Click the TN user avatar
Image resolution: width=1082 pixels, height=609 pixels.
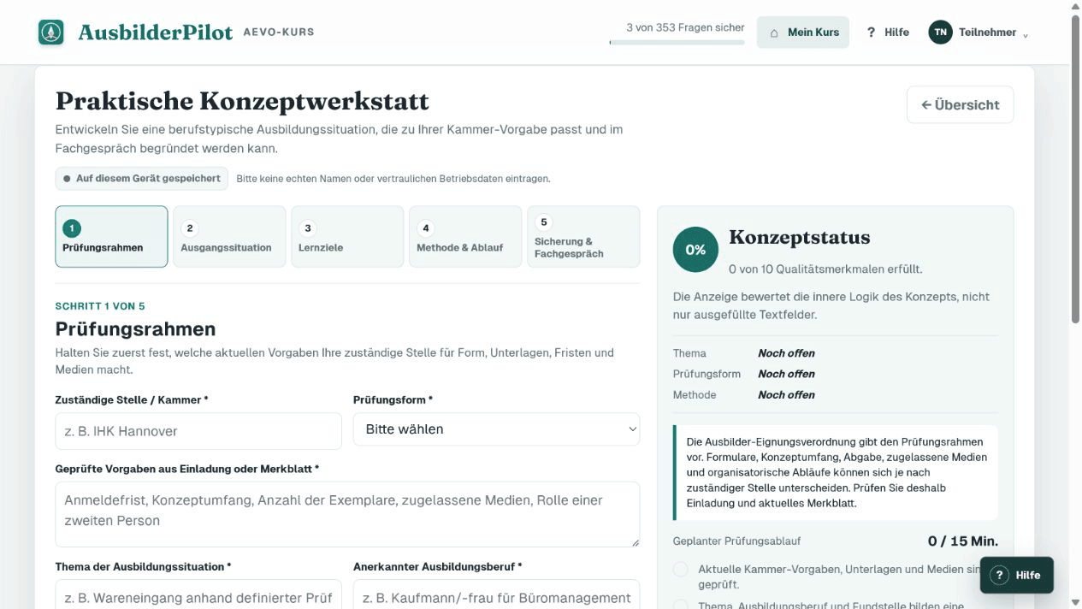(x=940, y=33)
